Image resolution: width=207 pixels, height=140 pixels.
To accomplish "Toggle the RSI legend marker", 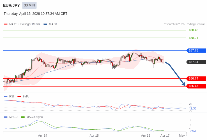I will 6,97.
